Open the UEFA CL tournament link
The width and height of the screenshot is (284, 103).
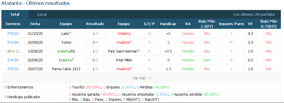13,51
